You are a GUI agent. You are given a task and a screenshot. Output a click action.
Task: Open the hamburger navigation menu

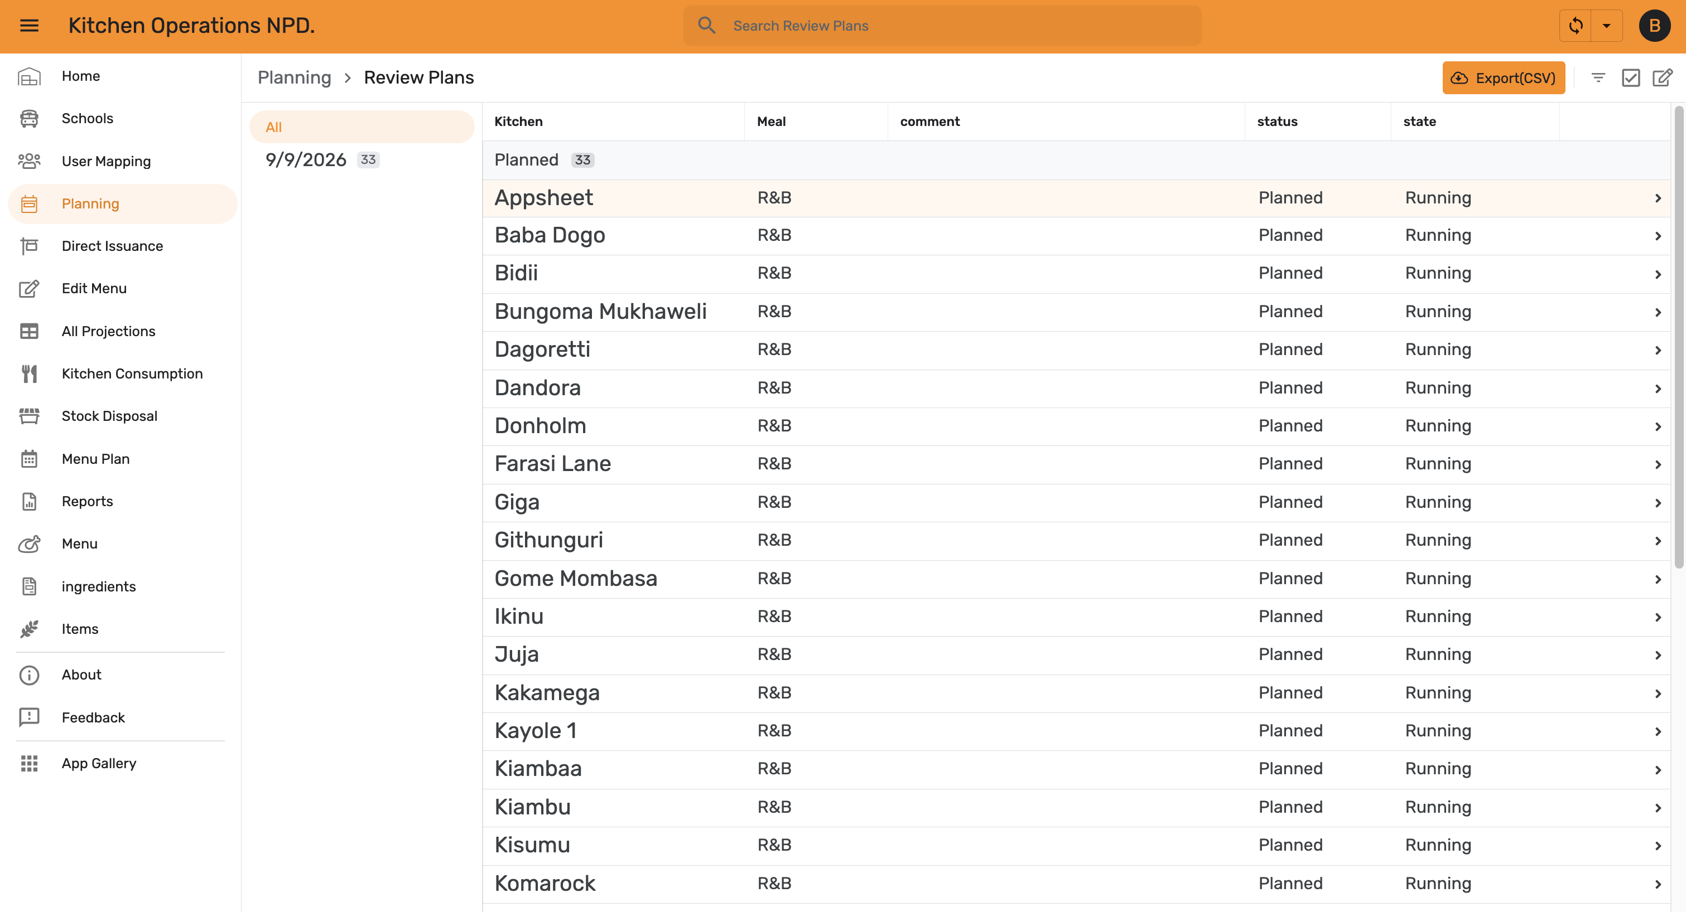(x=30, y=26)
